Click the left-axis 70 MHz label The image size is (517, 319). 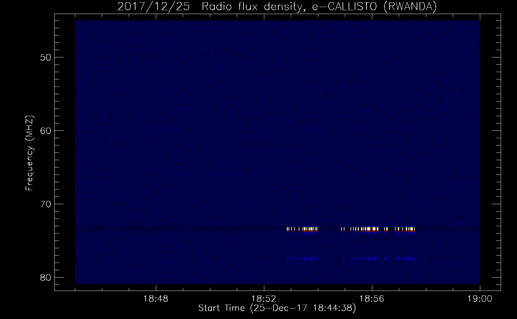point(45,204)
